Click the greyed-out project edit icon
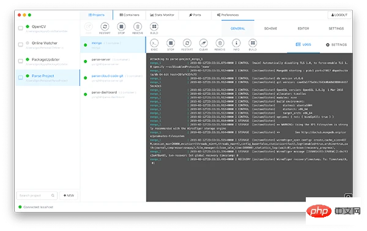Screen dimensions: 367x231 point(89,27)
